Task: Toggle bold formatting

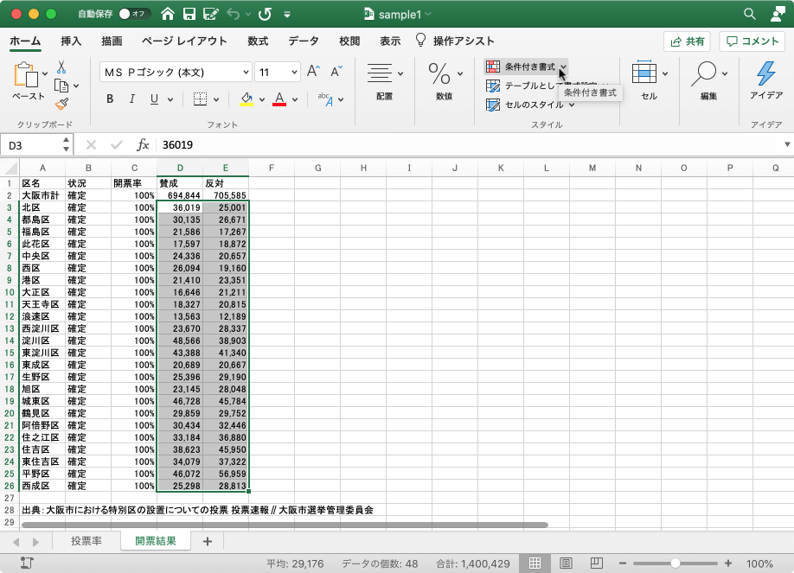Action: (x=110, y=99)
